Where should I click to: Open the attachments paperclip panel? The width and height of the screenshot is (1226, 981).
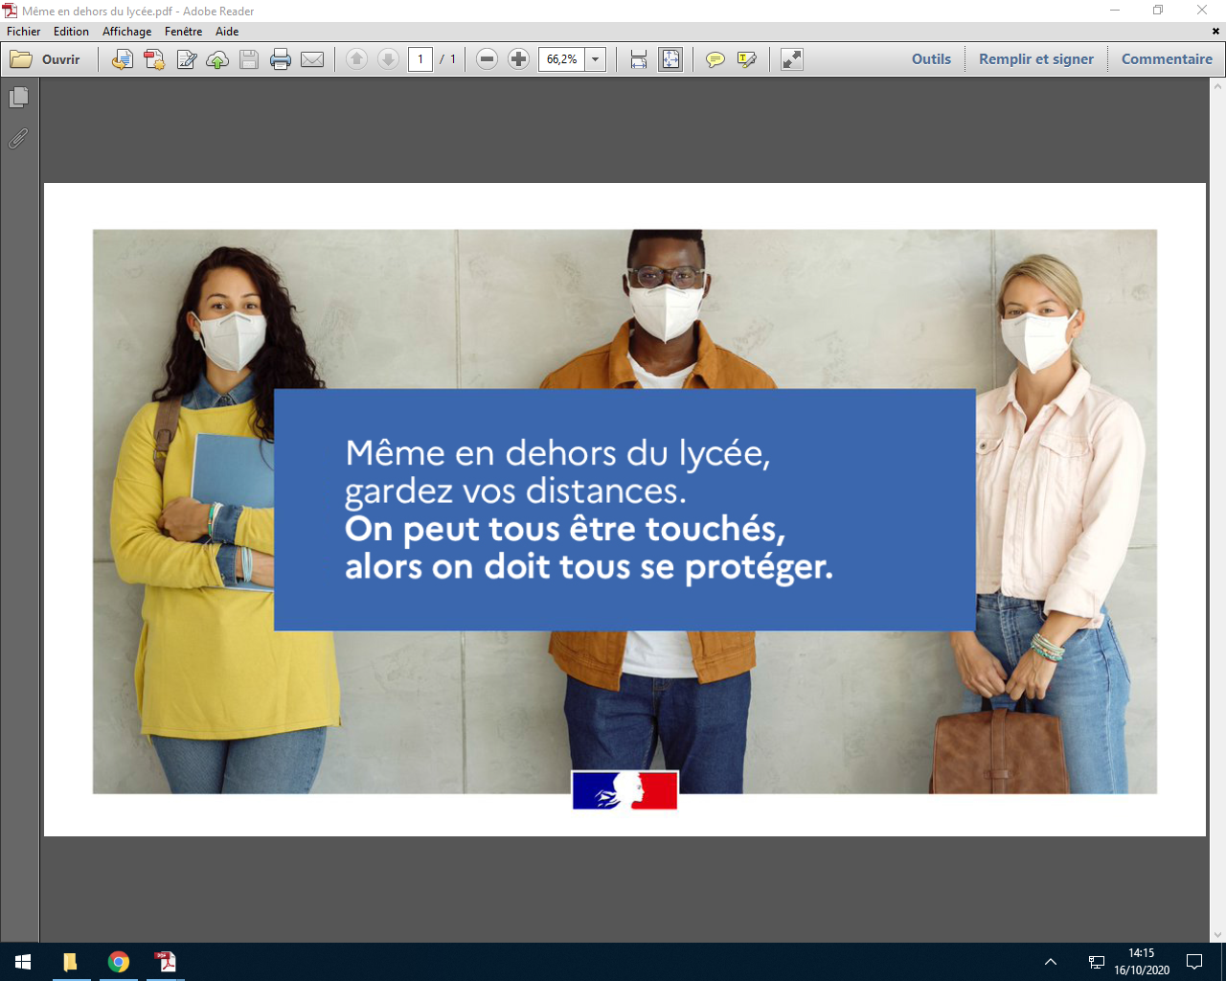tap(18, 139)
